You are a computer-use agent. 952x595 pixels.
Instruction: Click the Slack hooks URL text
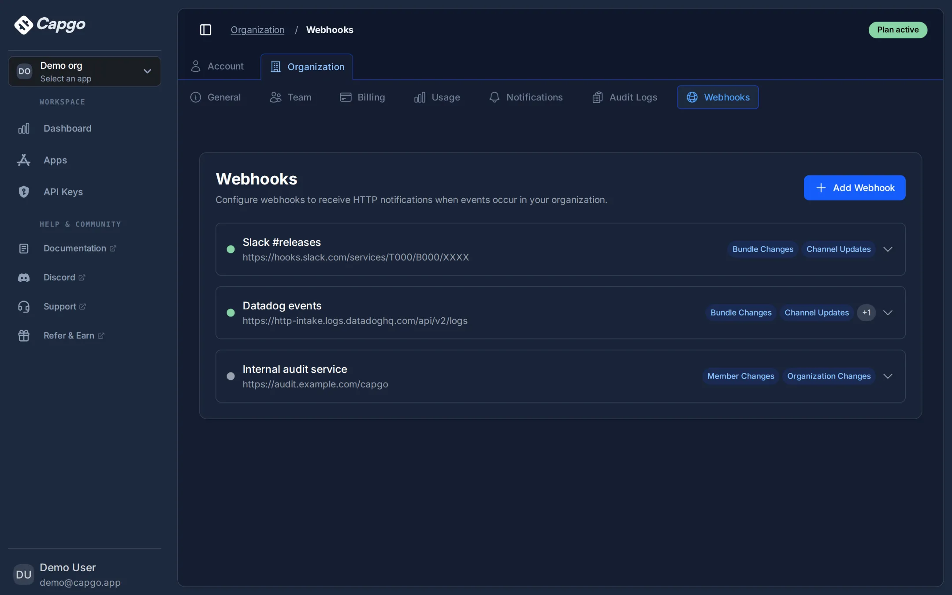click(356, 257)
